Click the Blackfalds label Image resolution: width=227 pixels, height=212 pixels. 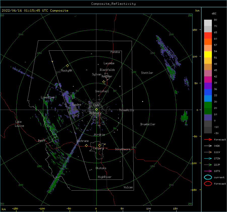[x=107, y=70]
